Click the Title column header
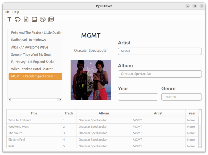The height and width of the screenshot is (155, 208). 34,113
